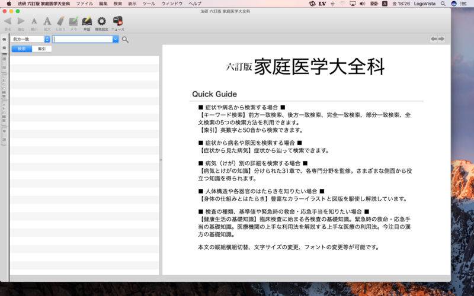Click the 症状や病名から検索する場合 heading
Image resolution: width=474 pixels, height=296 pixels.
(x=242, y=107)
